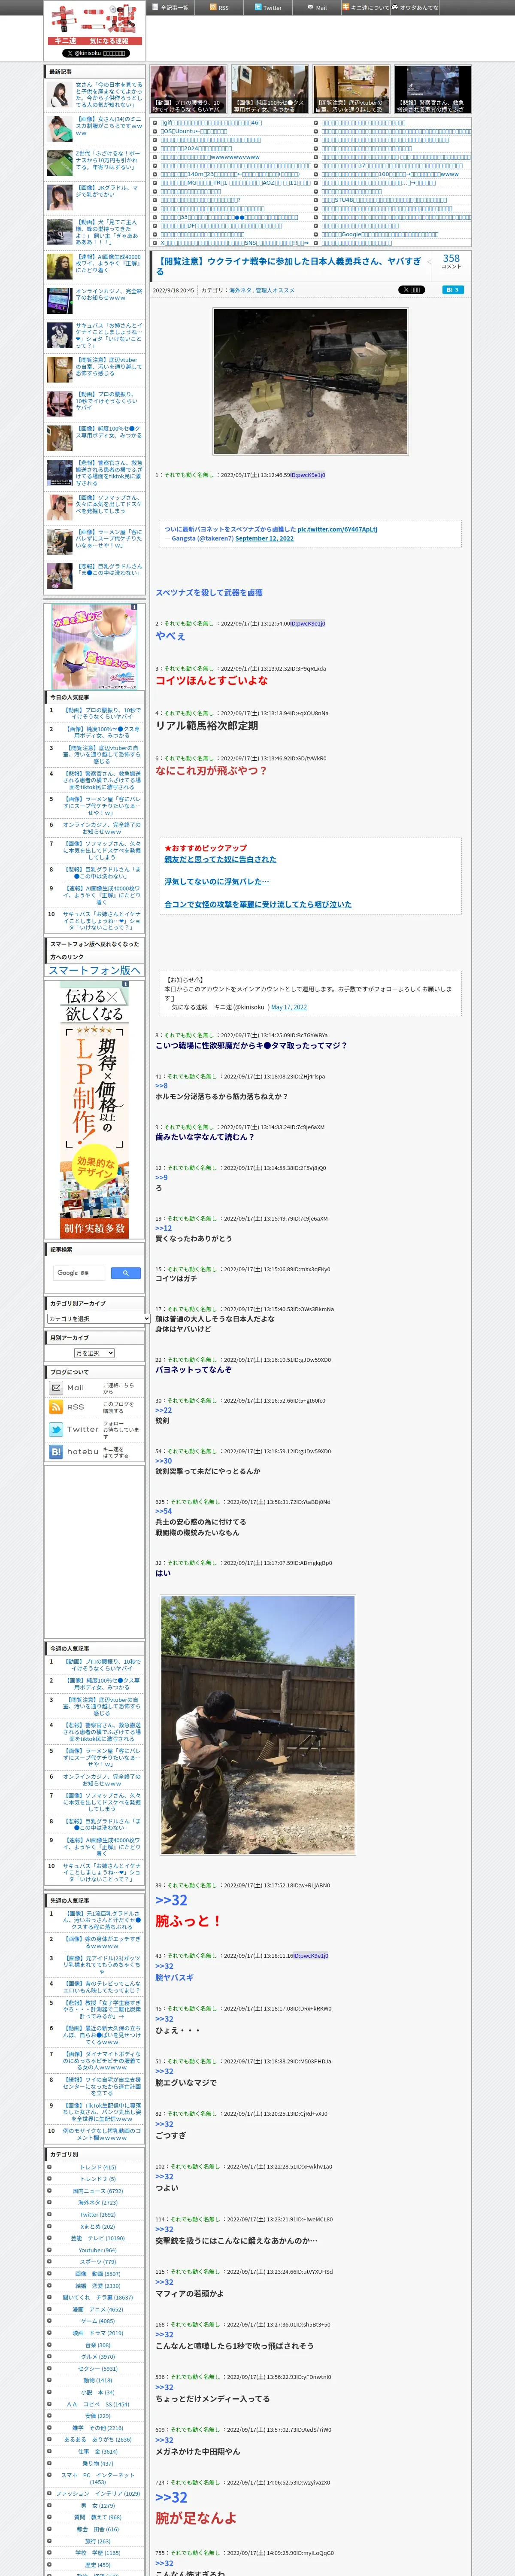
Task: Open category 国内ニュース (6792)
Action: 98,2191
